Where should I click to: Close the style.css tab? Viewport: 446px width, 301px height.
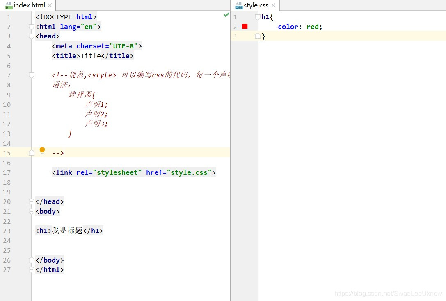[x=273, y=5]
